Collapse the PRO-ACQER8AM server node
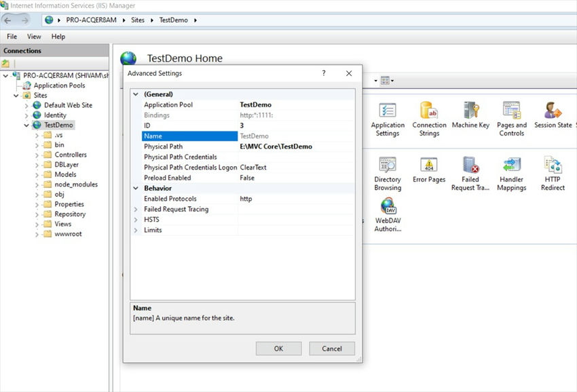Viewport: 577px width, 392px height. click(x=5, y=76)
